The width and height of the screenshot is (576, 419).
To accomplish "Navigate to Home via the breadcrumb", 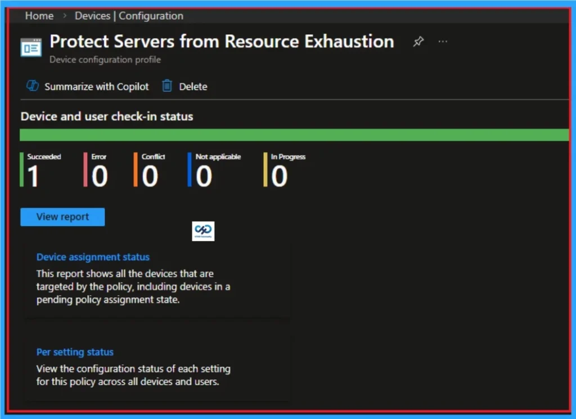I will click(39, 16).
